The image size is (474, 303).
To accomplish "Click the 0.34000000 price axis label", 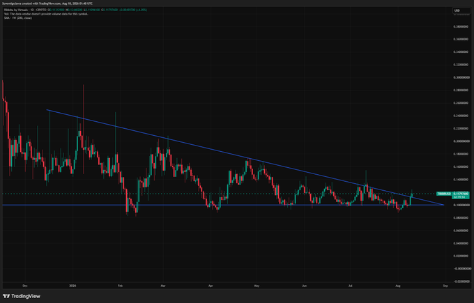I will [x=461, y=52].
